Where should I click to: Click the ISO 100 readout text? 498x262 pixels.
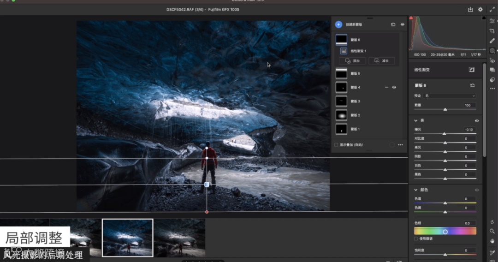coord(420,54)
